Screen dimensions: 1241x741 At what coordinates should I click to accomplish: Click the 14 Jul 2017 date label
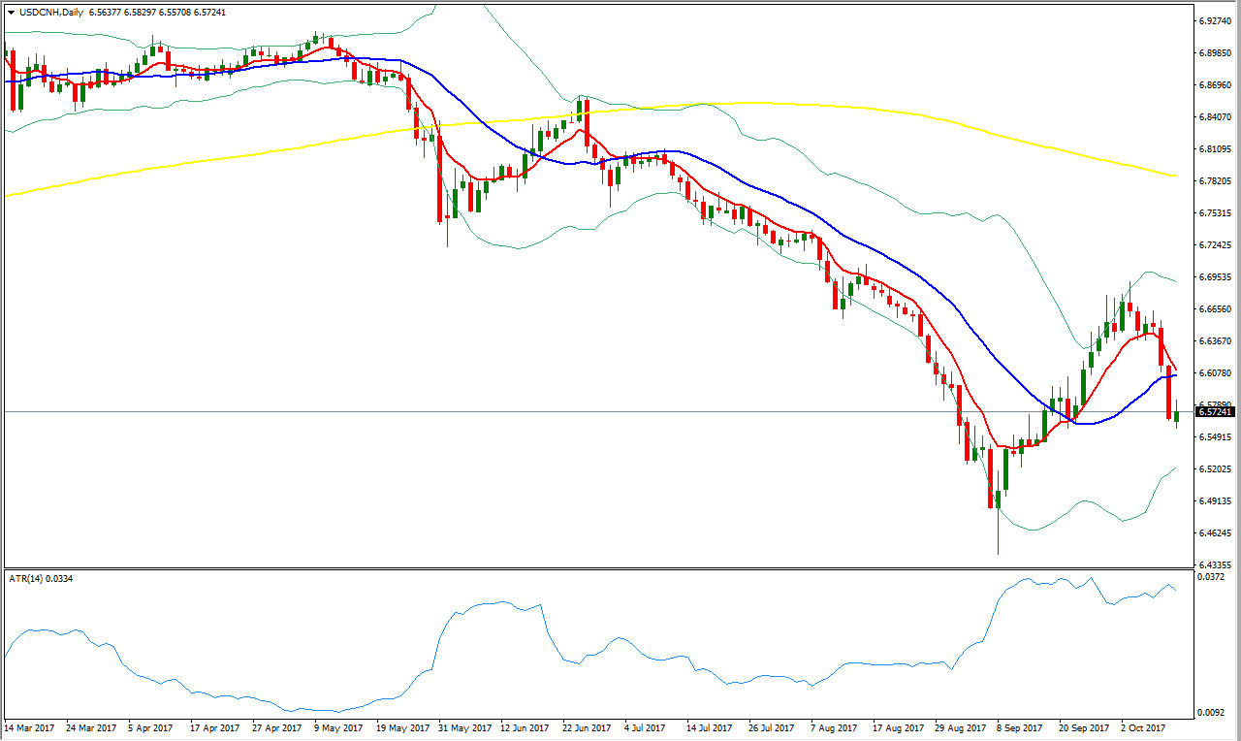coord(711,726)
